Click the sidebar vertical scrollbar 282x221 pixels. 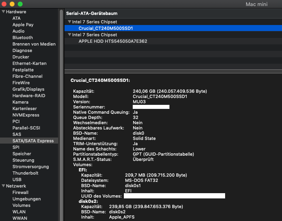(61, 115)
